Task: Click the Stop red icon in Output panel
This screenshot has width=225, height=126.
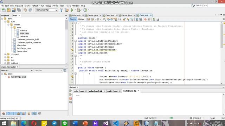Action: pos(71,98)
